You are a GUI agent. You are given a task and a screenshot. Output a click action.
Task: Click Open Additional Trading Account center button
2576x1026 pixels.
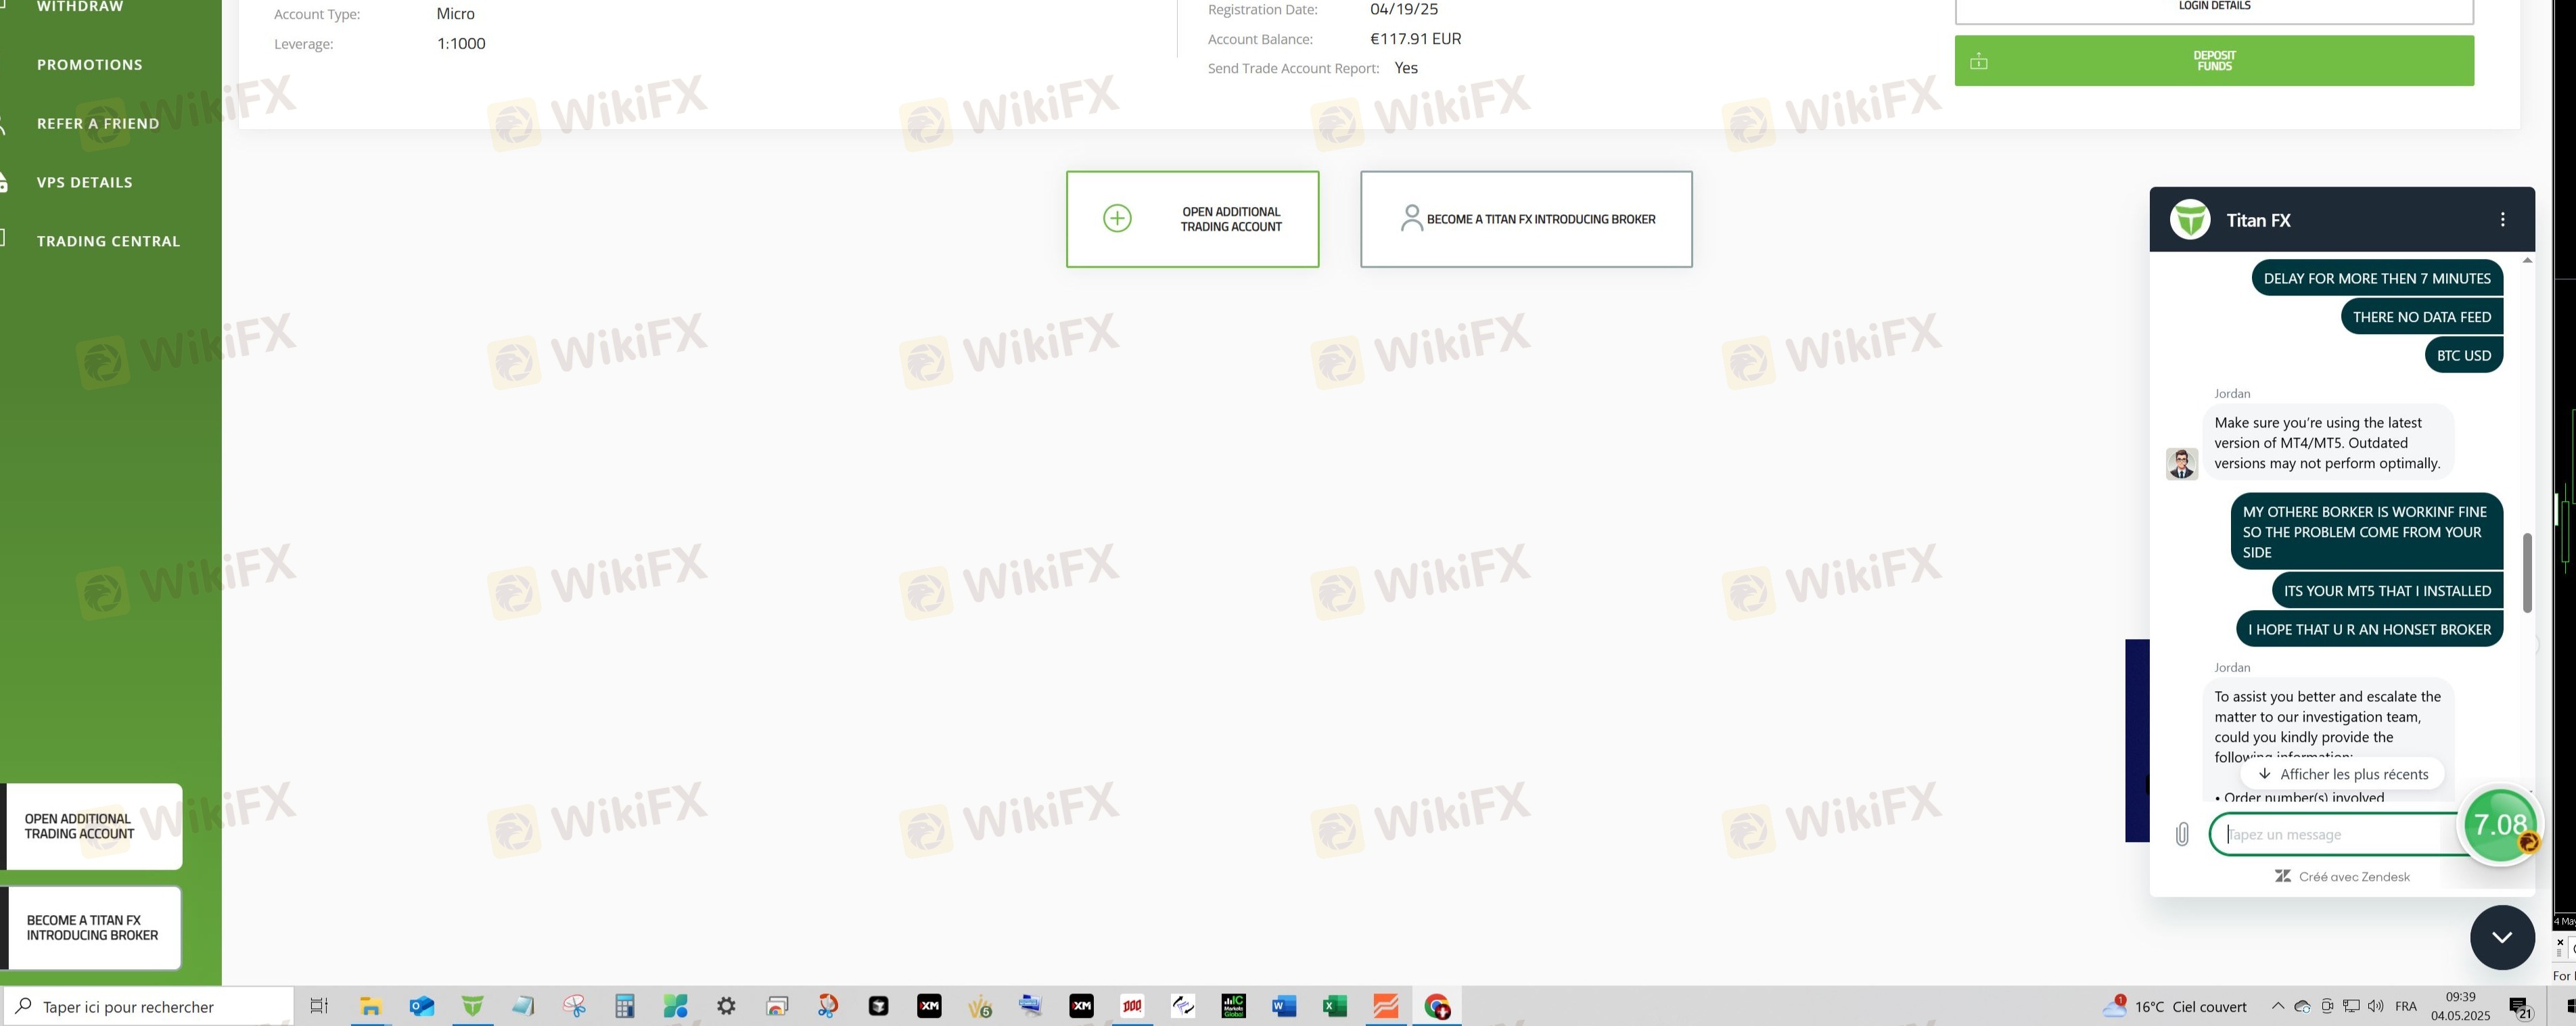pyautogui.click(x=1192, y=219)
